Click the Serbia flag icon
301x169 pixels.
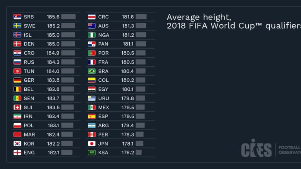point(17,17)
